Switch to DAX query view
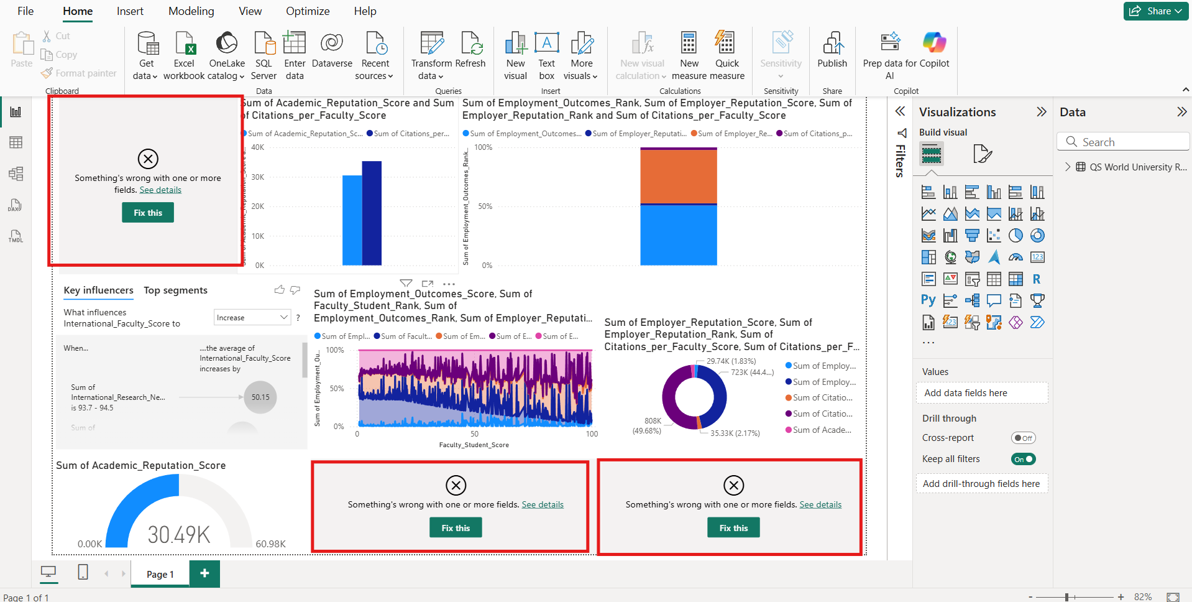This screenshot has width=1192, height=602. 15,205
